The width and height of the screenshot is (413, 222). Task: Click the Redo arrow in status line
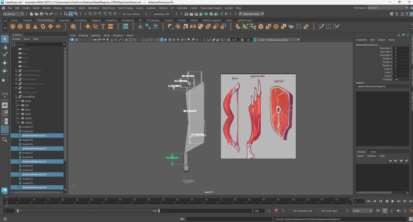tap(52, 14)
